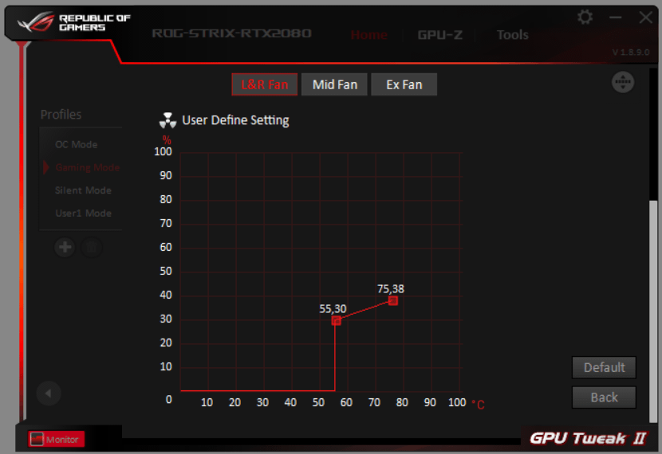Screen dimensions: 662x454
Task: Open the settings gear icon
Action: [585, 18]
